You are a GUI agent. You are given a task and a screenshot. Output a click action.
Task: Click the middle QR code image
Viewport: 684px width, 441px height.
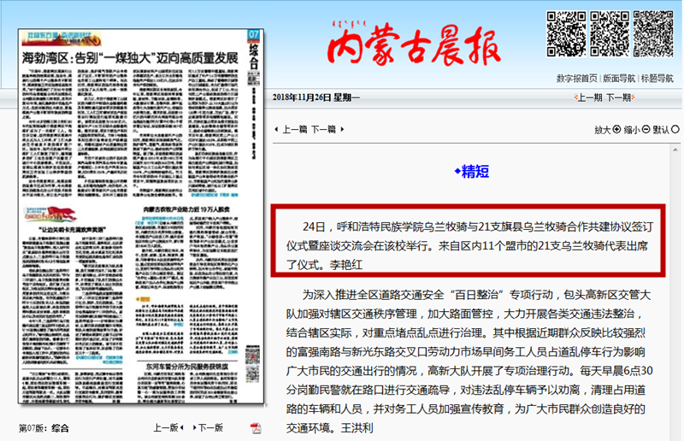pyautogui.click(x=609, y=32)
